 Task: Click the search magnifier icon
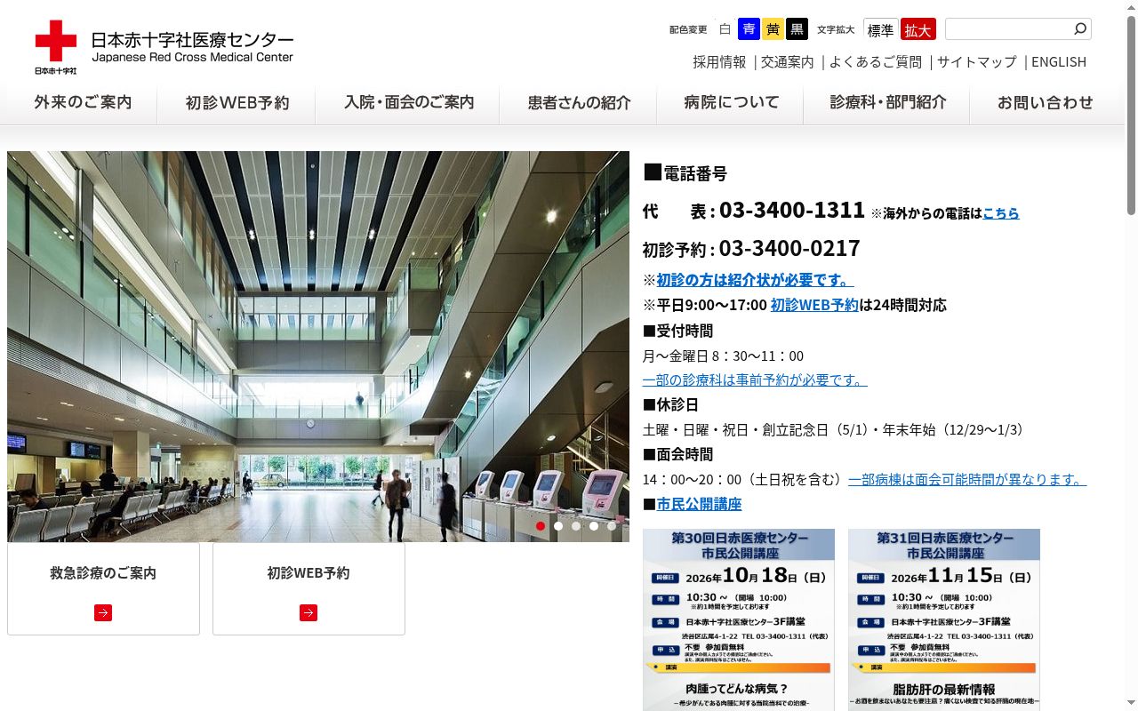1079,29
